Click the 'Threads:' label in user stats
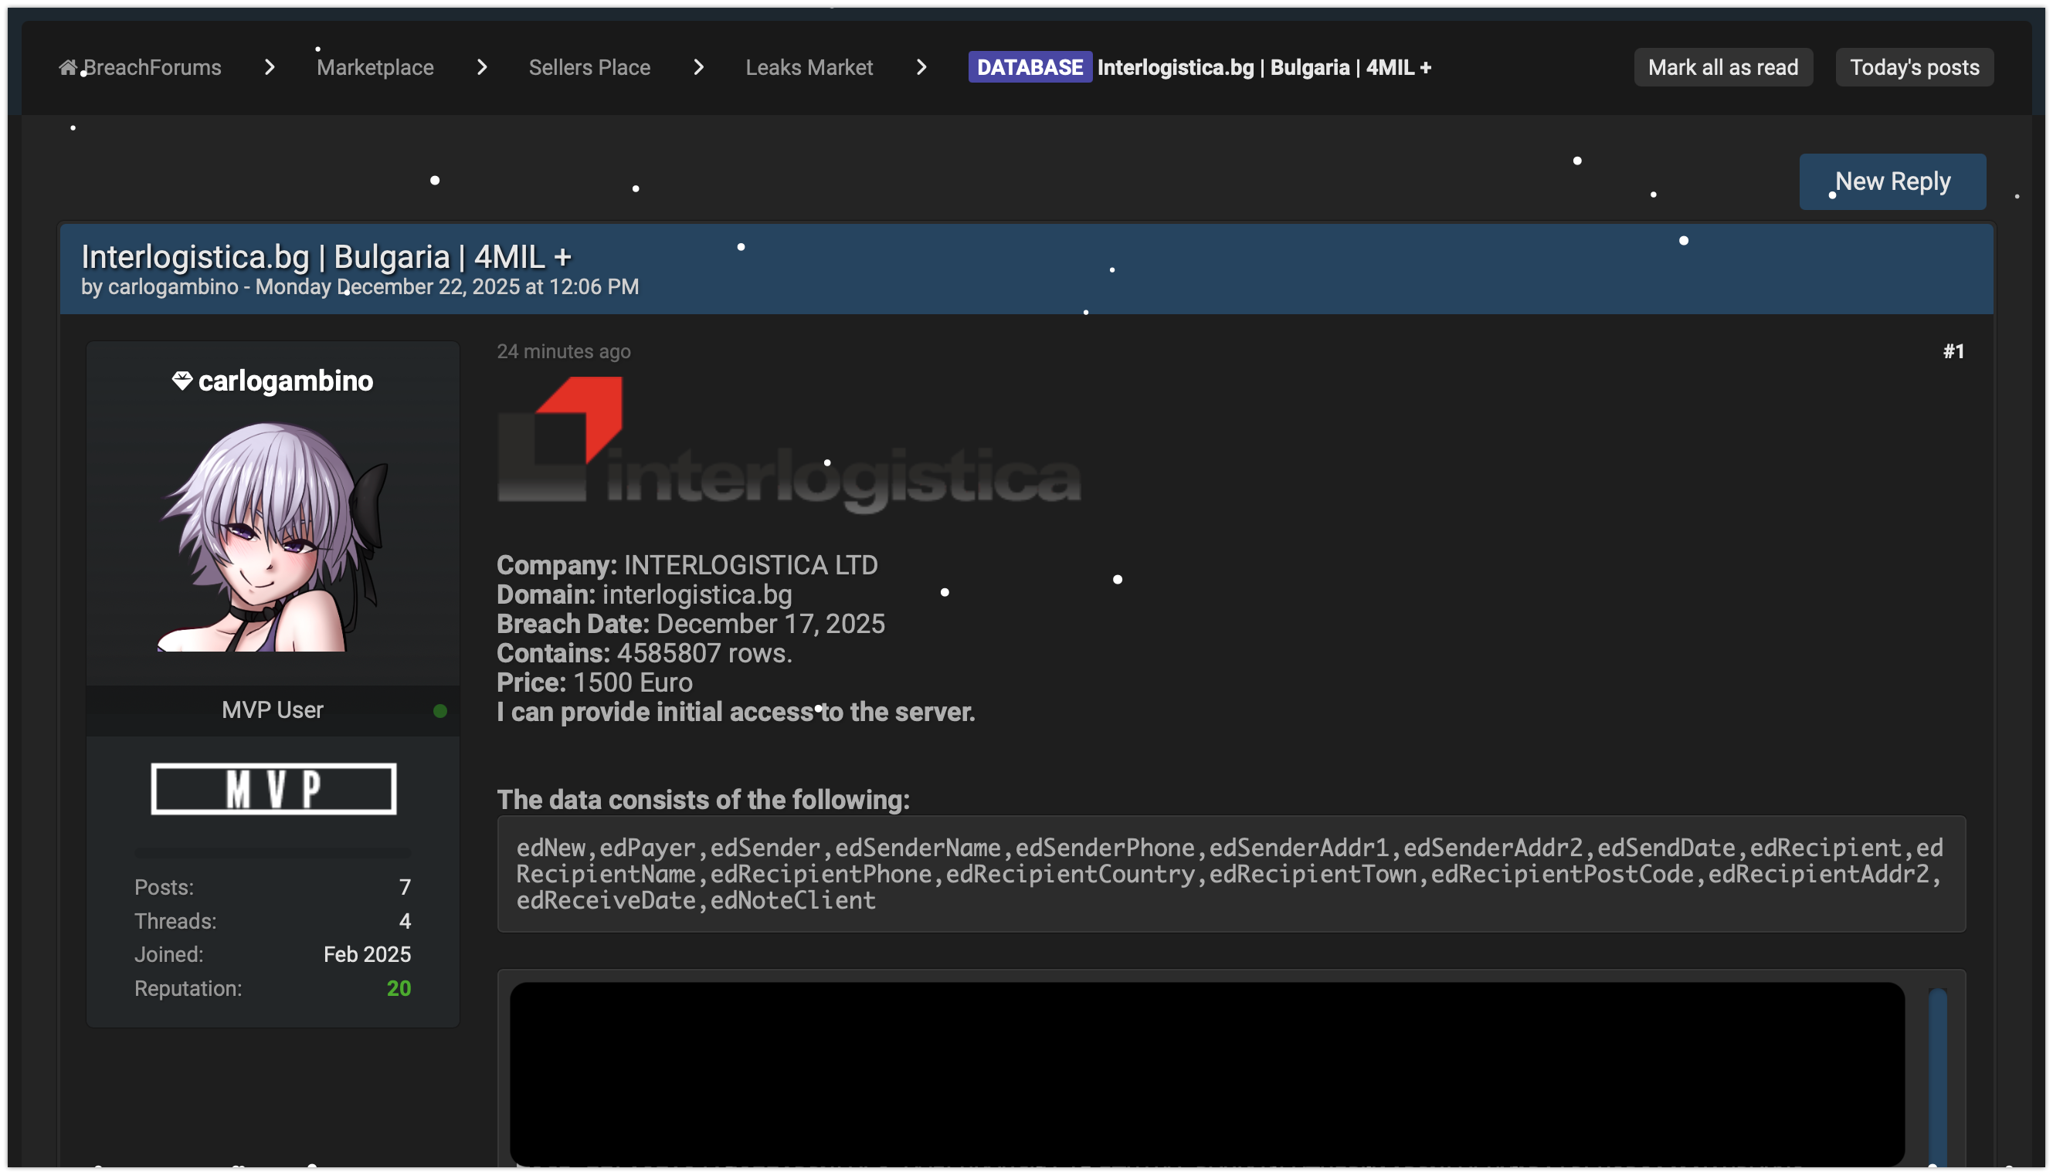Image resolution: width=2053 pixels, height=1175 pixels. point(176,922)
